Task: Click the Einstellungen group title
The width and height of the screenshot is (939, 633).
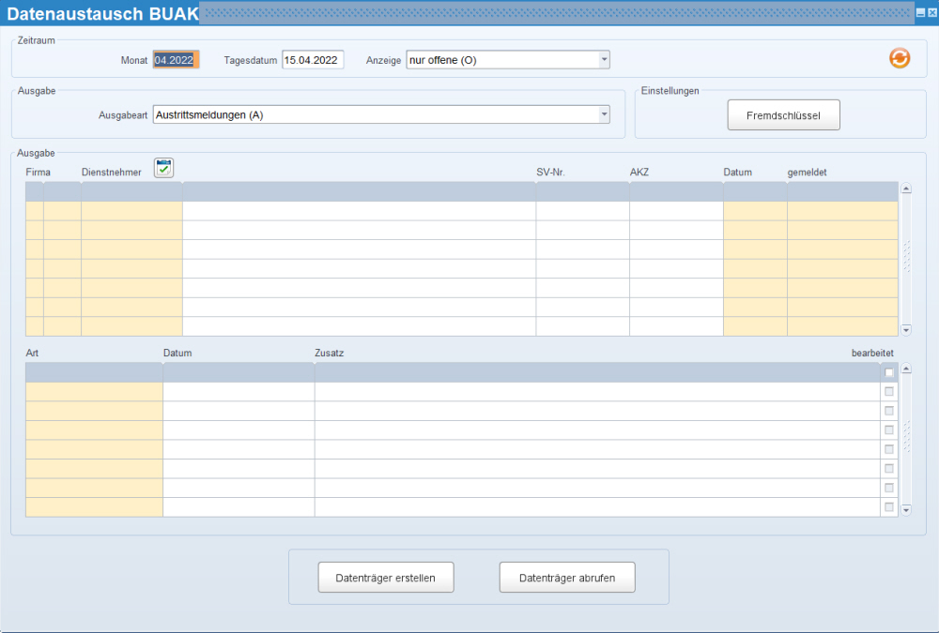Action: (x=670, y=91)
